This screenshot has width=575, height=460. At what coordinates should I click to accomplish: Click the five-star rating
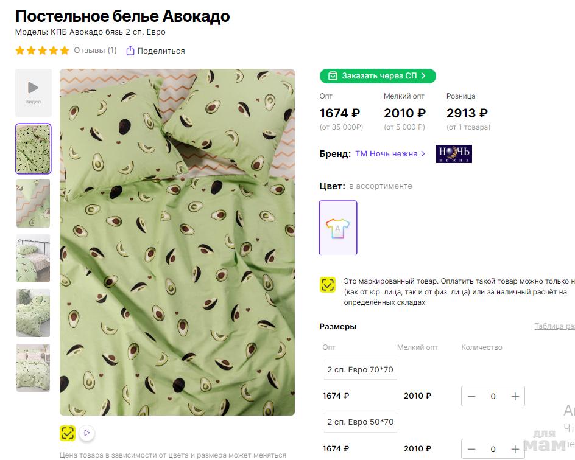(42, 51)
